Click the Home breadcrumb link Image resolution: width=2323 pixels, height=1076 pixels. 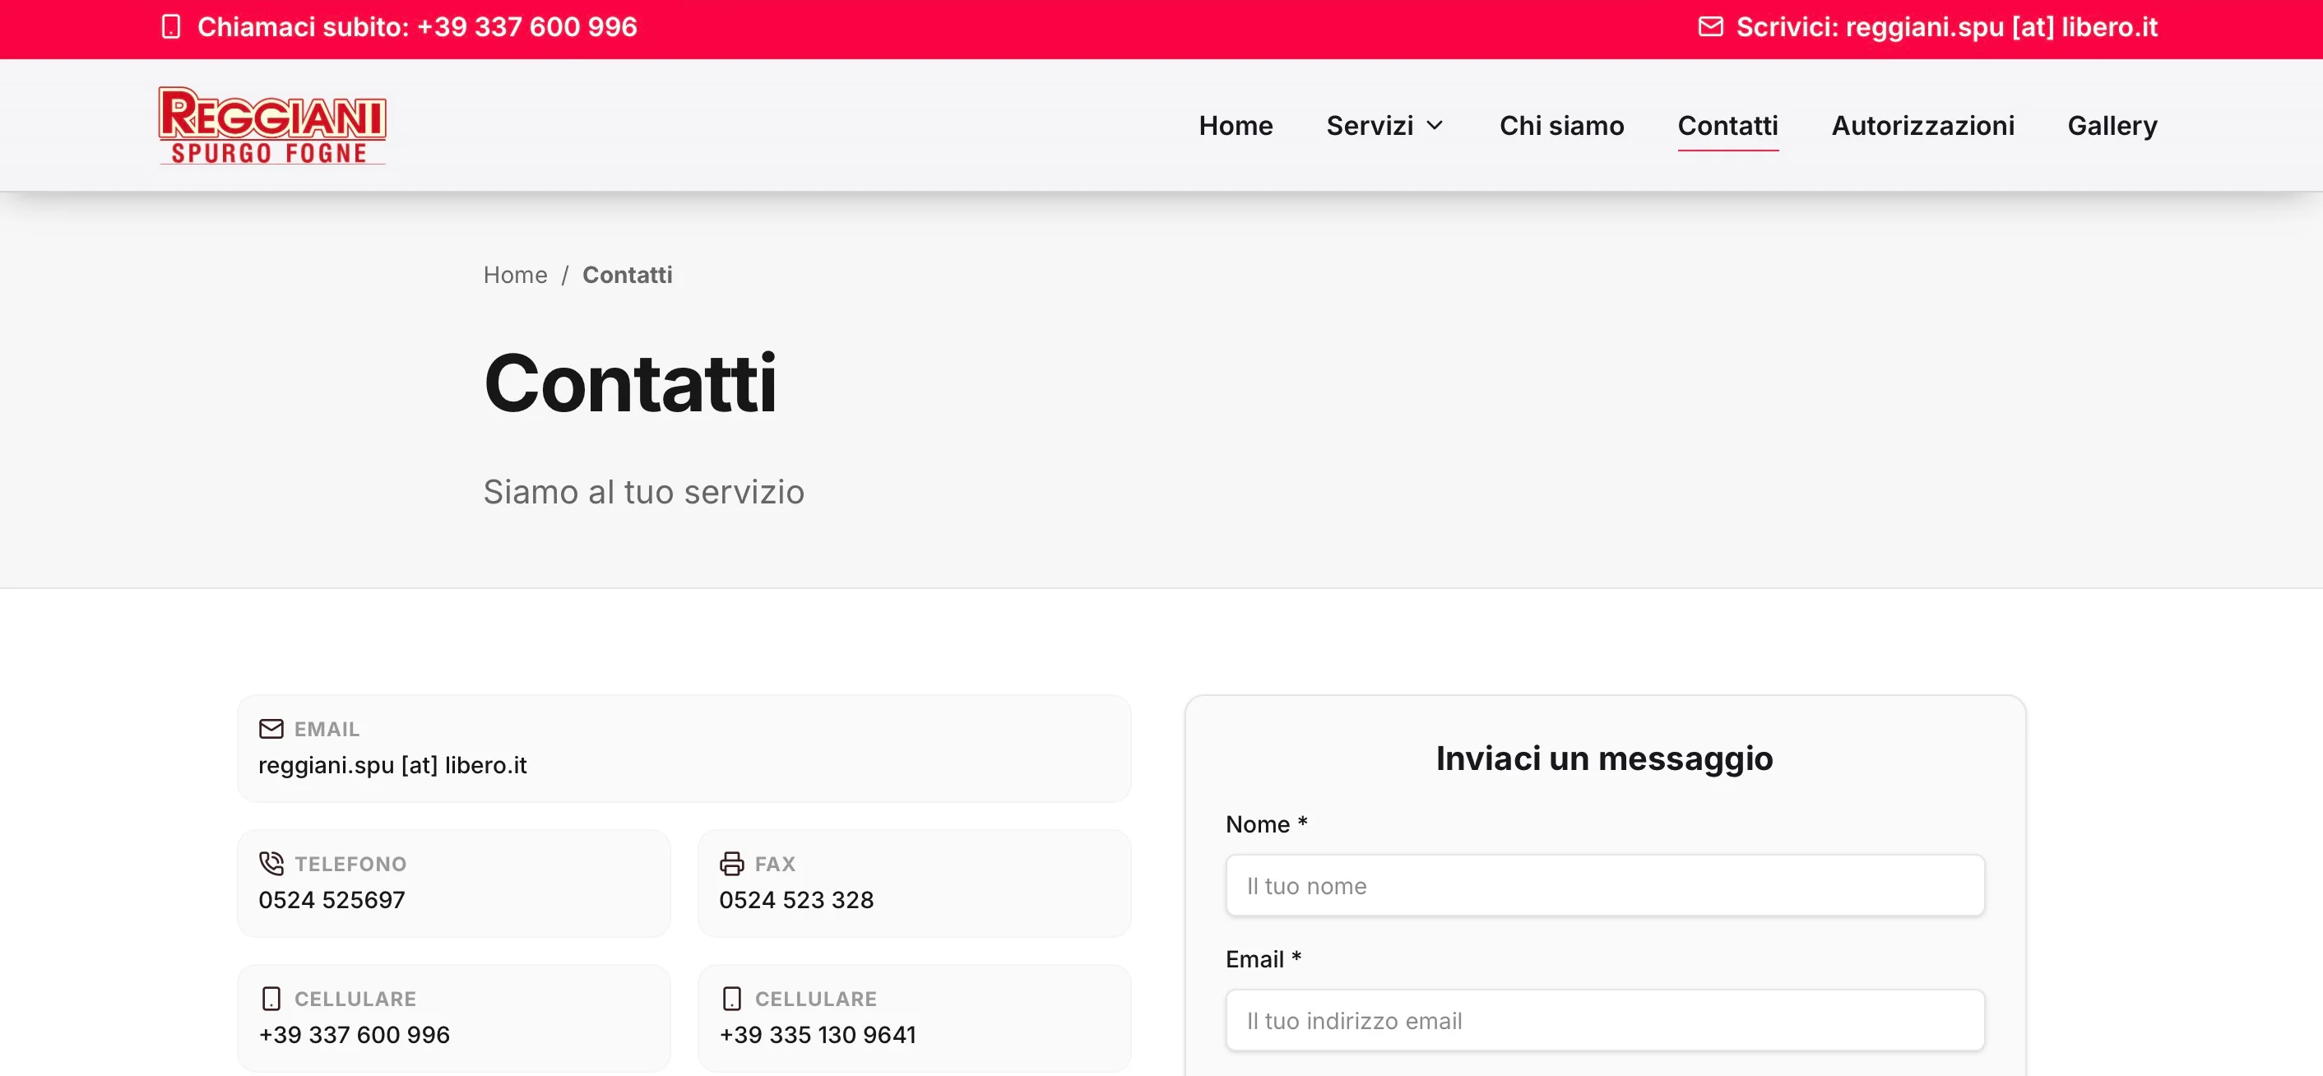pyautogui.click(x=515, y=274)
